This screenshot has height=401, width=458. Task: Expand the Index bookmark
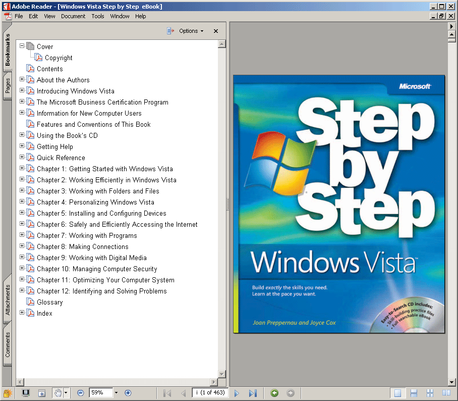[22, 313]
